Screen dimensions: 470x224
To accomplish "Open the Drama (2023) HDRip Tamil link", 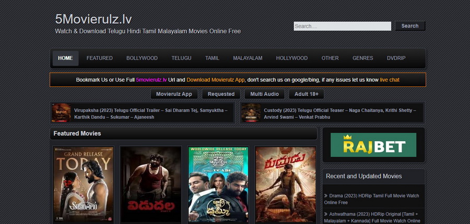I will (372, 199).
